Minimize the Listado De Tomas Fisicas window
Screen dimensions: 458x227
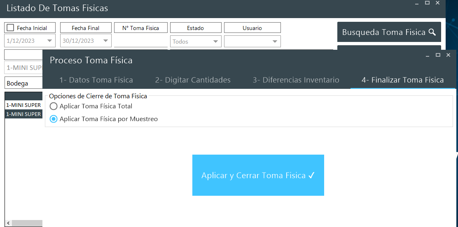[x=417, y=3]
